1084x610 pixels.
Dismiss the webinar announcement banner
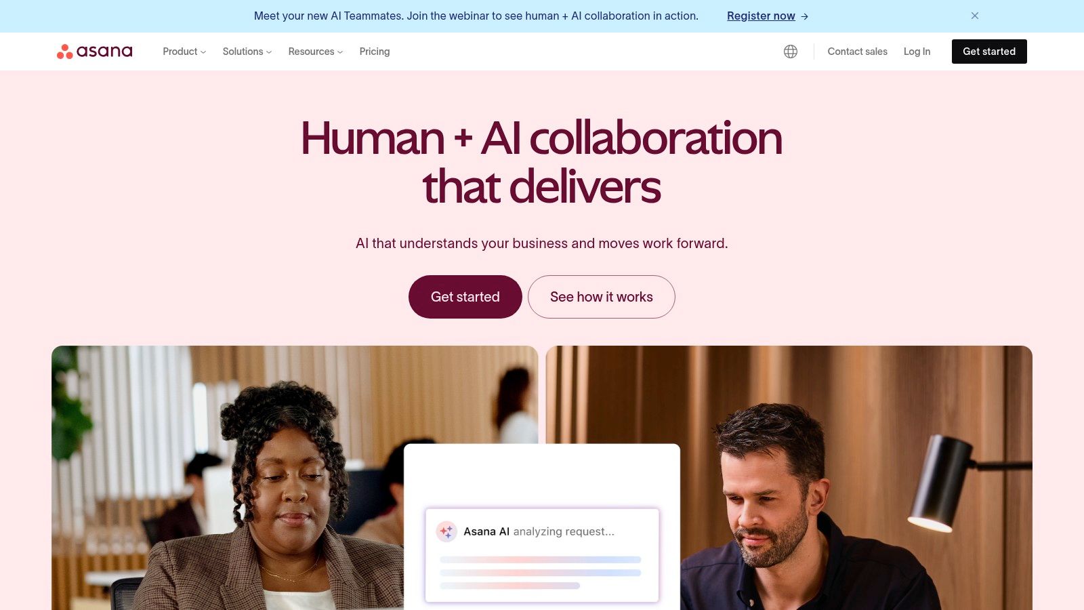(x=975, y=16)
